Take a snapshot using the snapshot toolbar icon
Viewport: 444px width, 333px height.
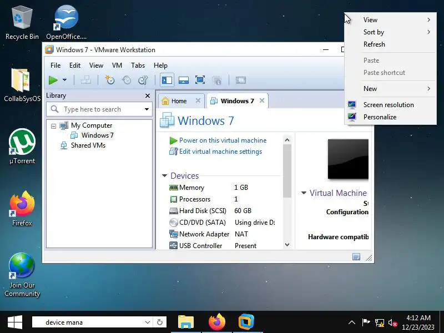coord(110,80)
